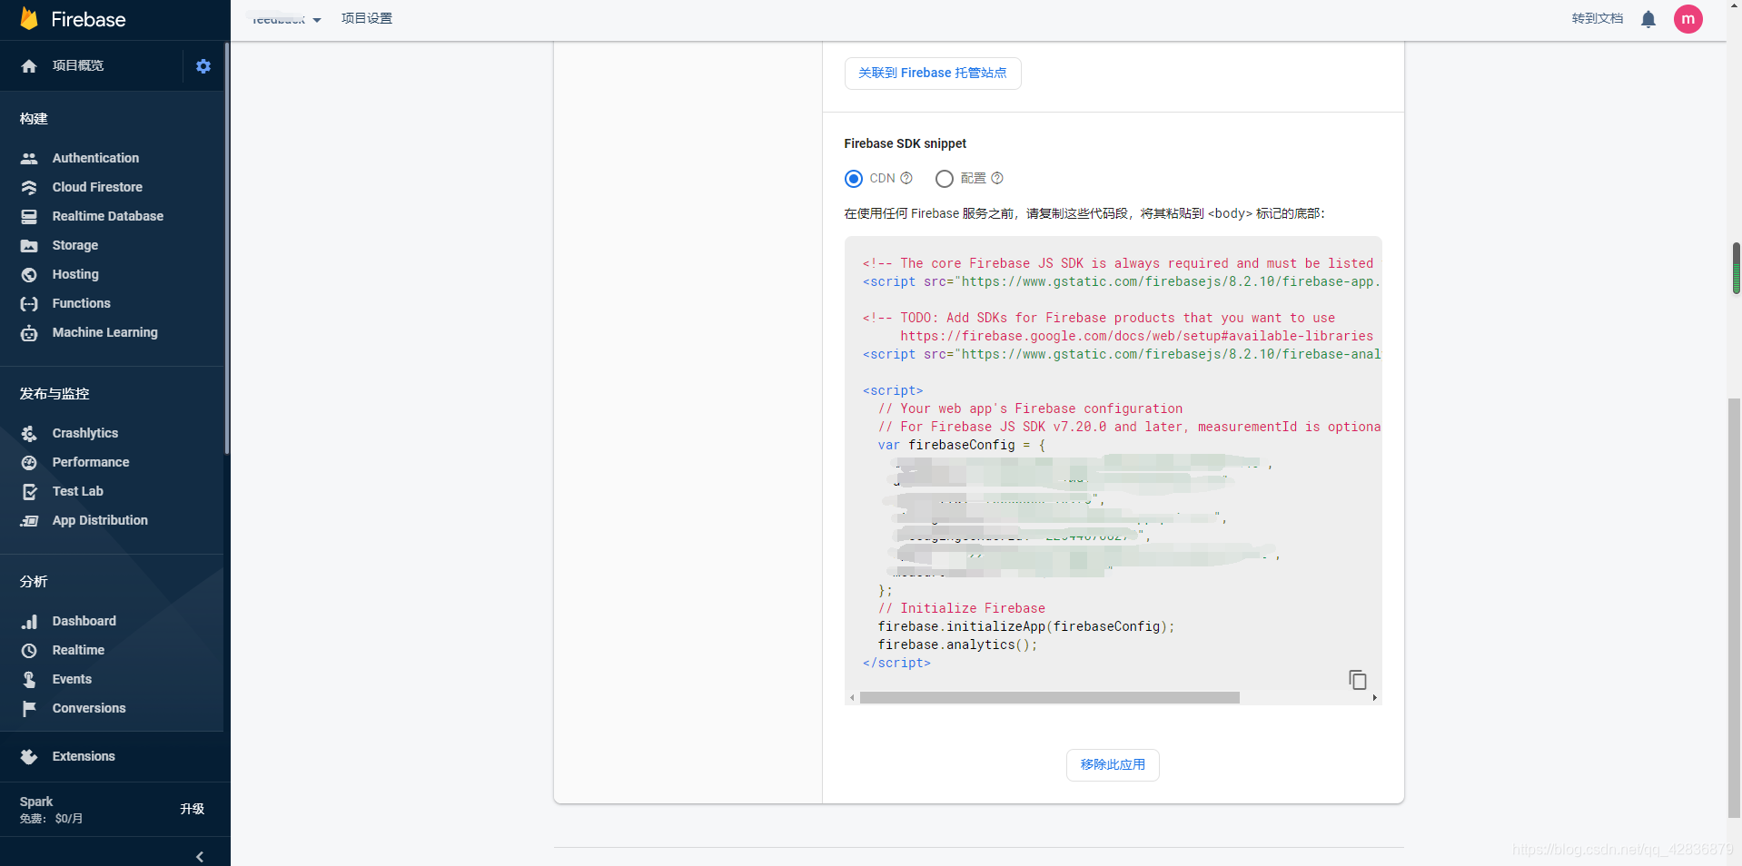Open project overview home icon
This screenshot has height=866, width=1742.
[29, 66]
